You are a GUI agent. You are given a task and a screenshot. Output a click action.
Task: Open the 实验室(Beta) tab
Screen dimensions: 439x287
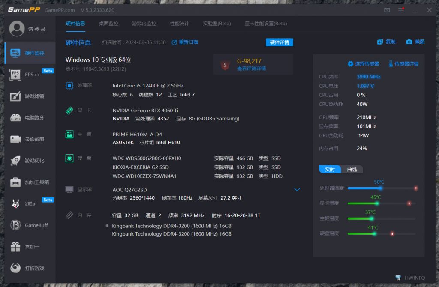216,24
